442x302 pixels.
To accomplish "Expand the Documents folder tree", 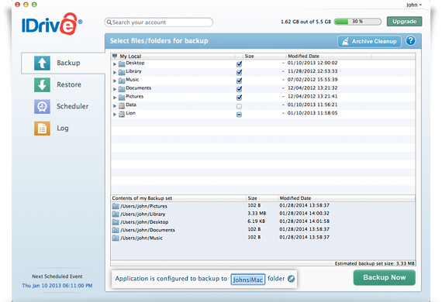I will [115, 89].
